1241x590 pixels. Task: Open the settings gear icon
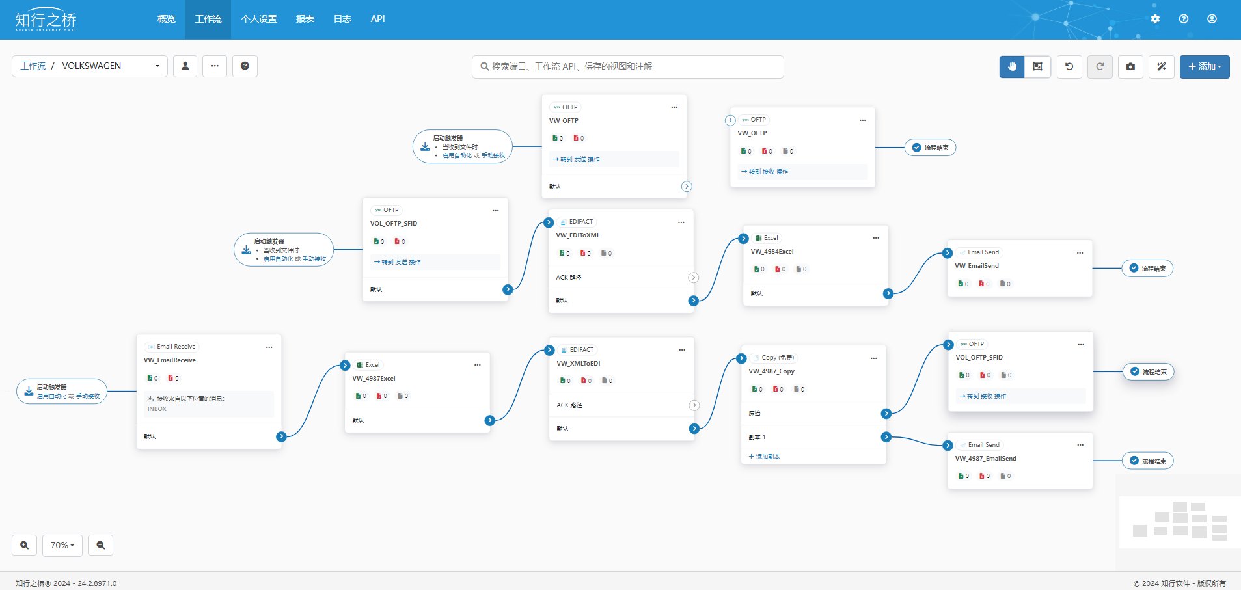point(1155,19)
